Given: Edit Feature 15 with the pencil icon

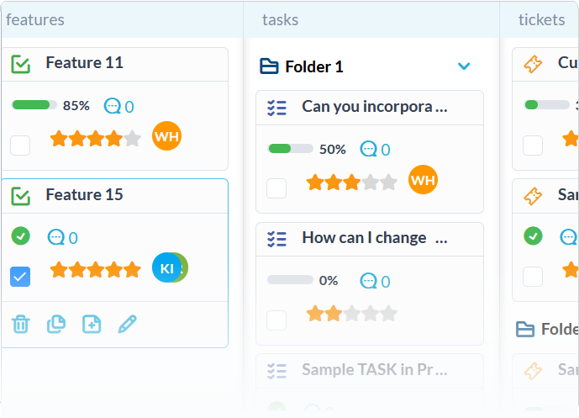Looking at the screenshot, I should click(128, 324).
